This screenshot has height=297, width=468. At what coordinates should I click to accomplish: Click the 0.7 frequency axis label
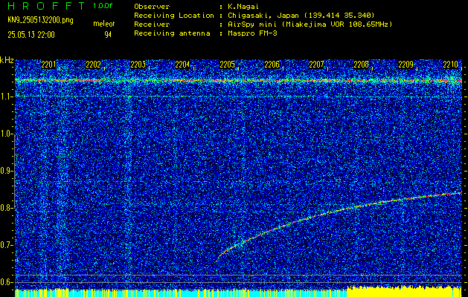[6, 245]
